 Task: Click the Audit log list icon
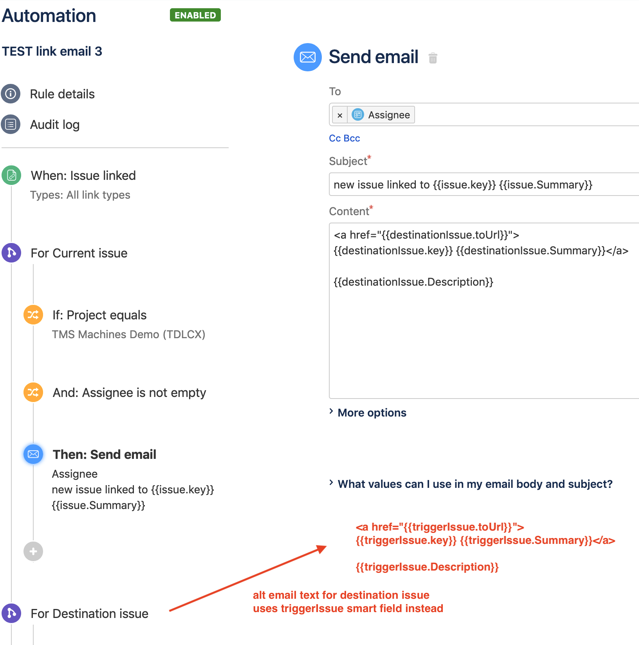click(x=11, y=124)
